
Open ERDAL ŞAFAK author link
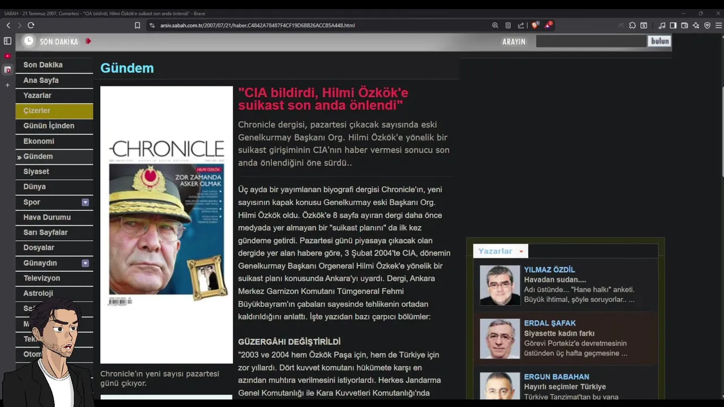550,323
